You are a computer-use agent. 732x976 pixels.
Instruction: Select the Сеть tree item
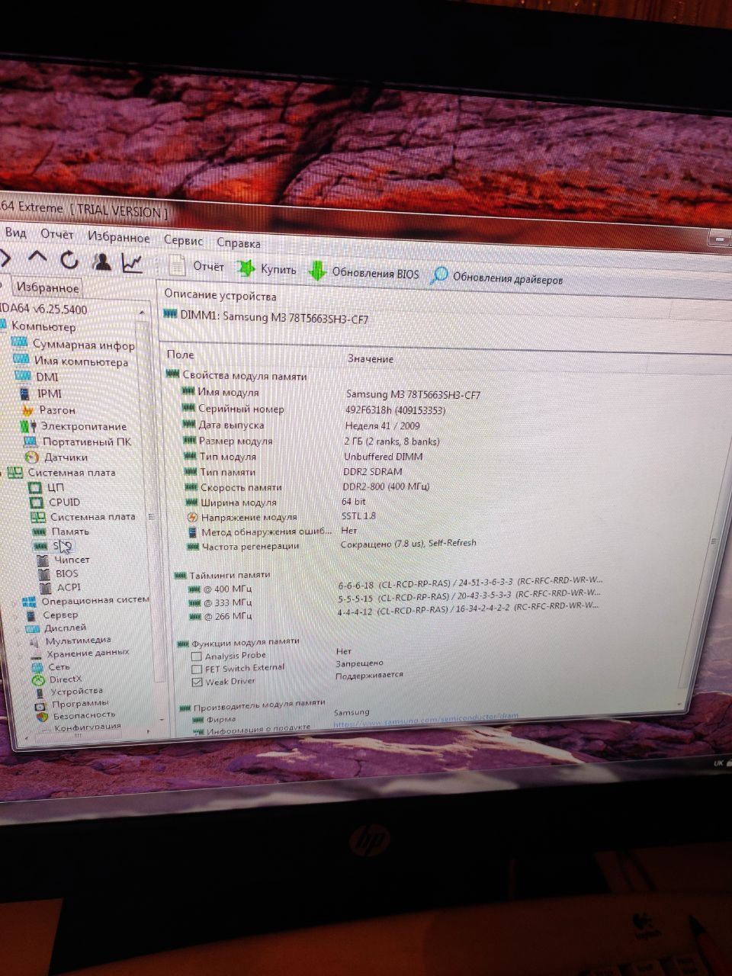click(x=50, y=666)
